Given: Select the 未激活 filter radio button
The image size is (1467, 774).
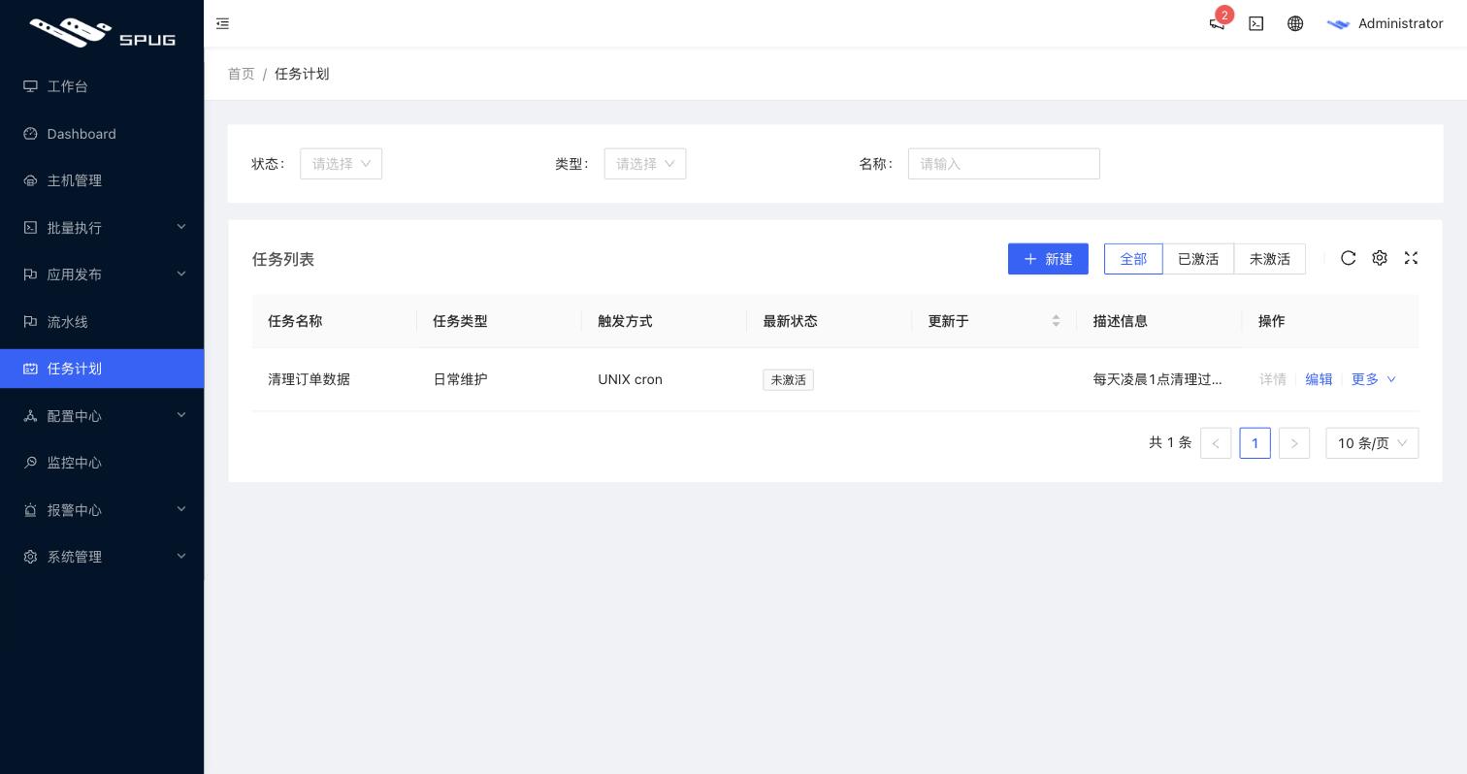Looking at the screenshot, I should click(1269, 259).
